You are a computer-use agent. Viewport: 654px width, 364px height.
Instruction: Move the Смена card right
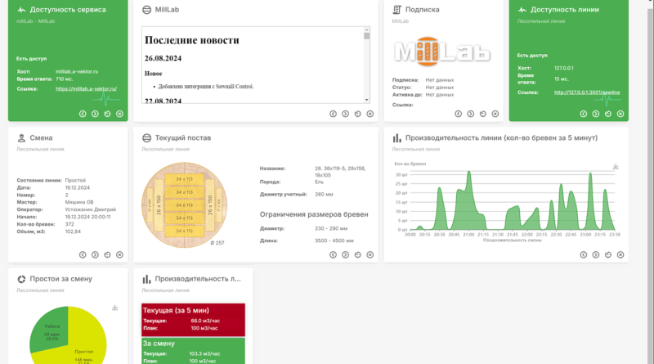tap(95, 254)
